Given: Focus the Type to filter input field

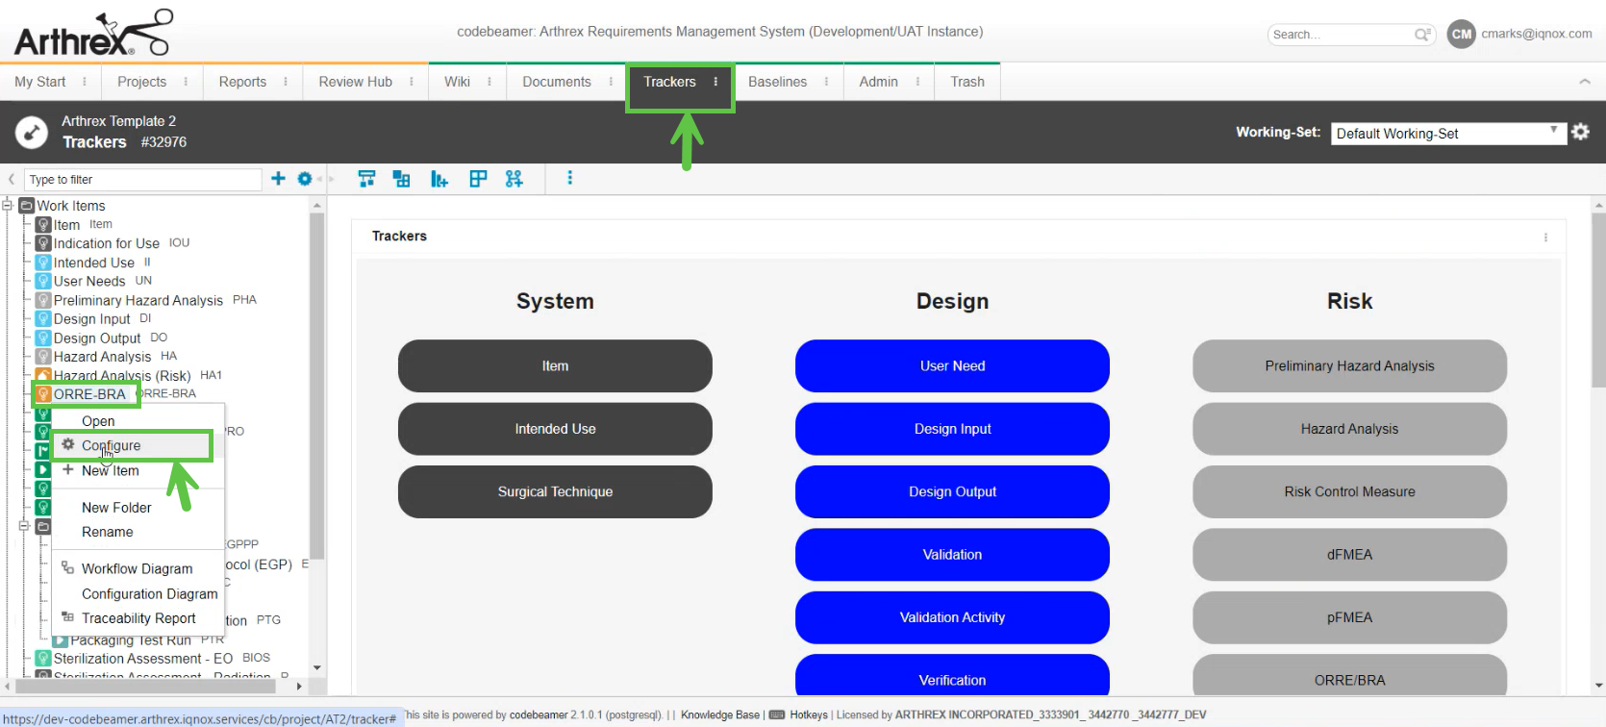Looking at the screenshot, I should tap(142, 180).
